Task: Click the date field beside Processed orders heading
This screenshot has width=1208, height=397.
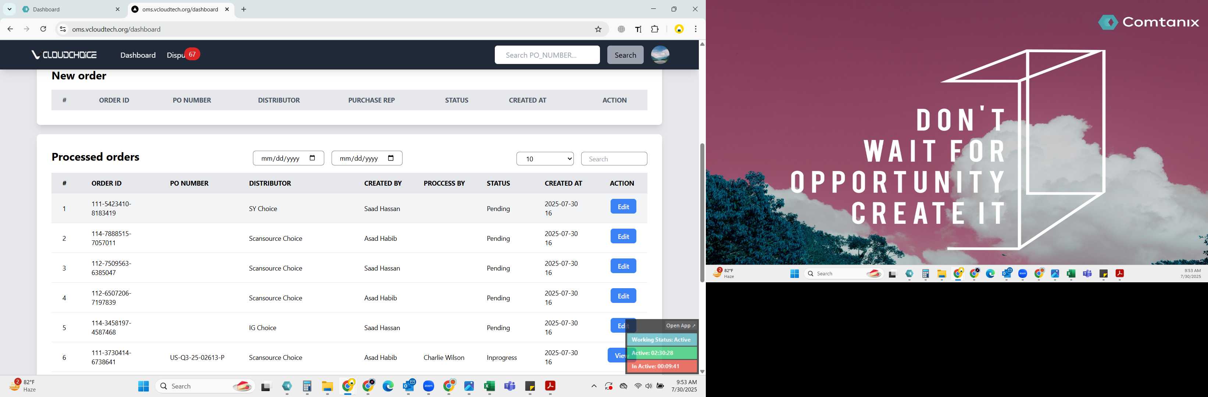Action: tap(288, 158)
